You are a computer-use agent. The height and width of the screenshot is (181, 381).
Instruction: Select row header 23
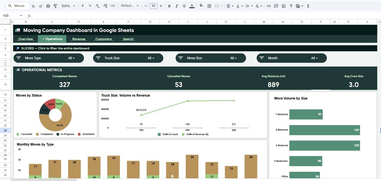pos(5,130)
